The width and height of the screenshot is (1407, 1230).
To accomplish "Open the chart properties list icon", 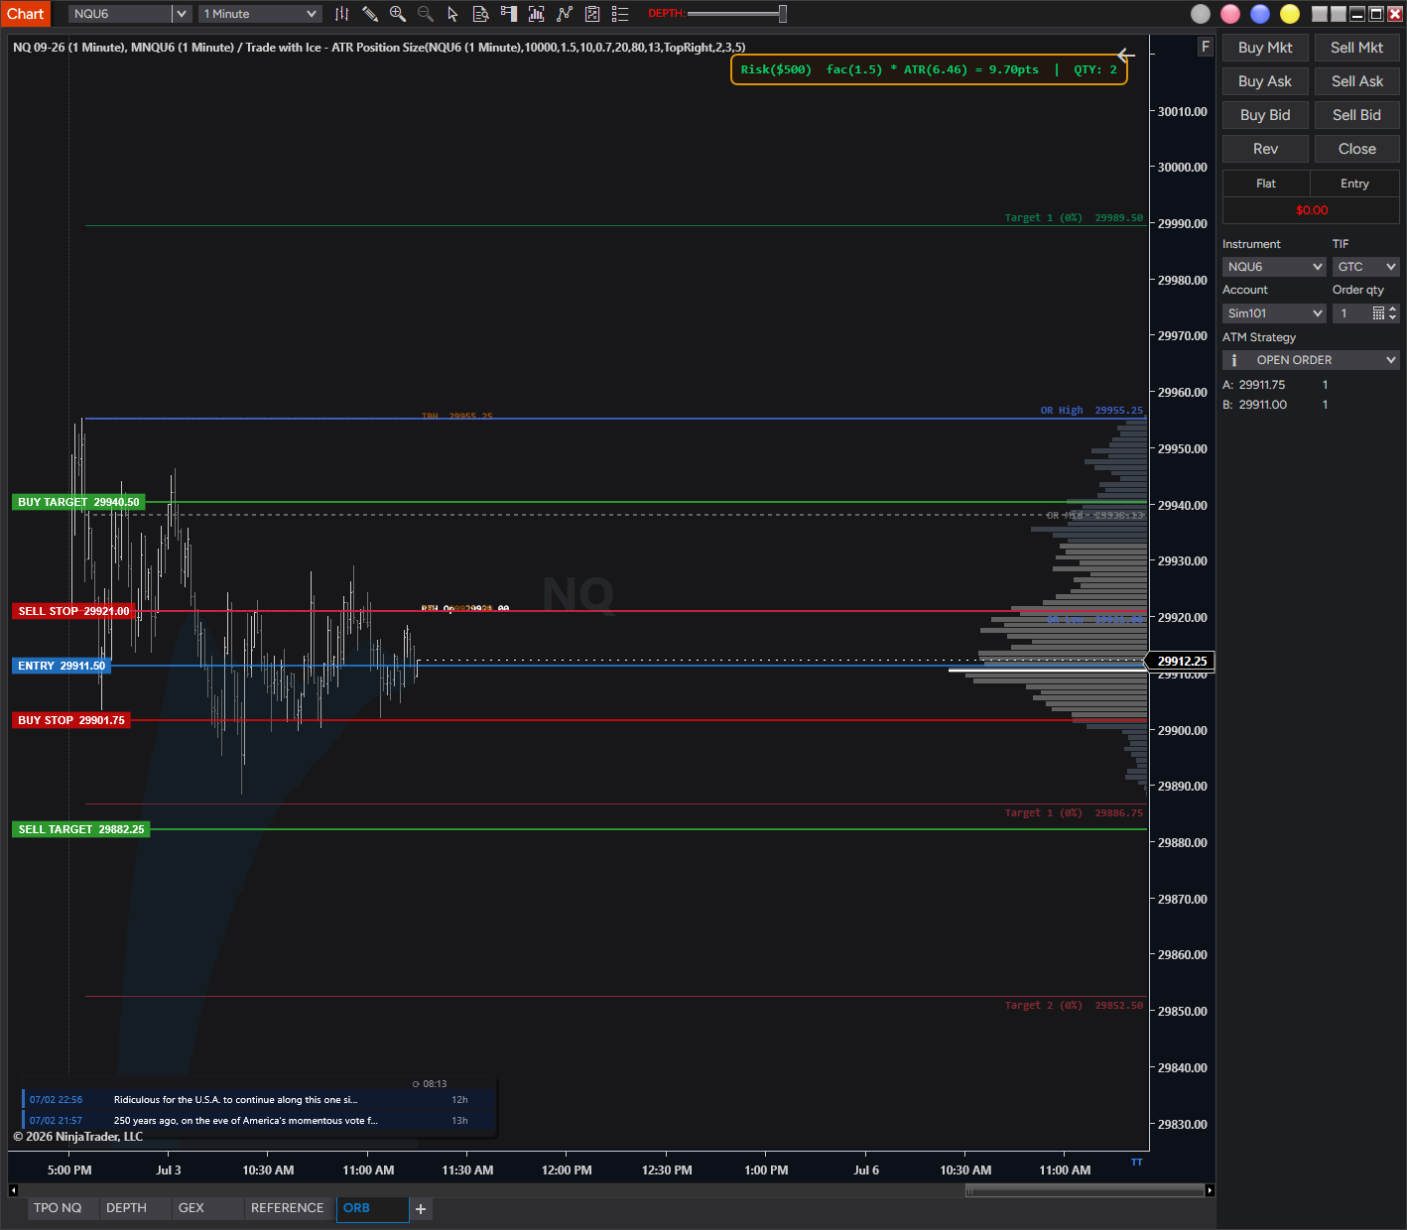I will click(x=620, y=14).
